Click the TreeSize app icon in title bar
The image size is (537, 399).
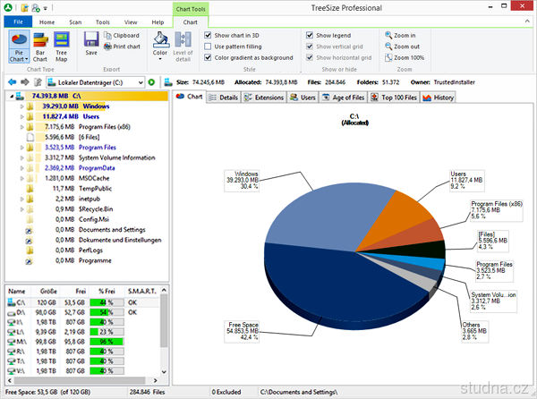pyautogui.click(x=8, y=7)
